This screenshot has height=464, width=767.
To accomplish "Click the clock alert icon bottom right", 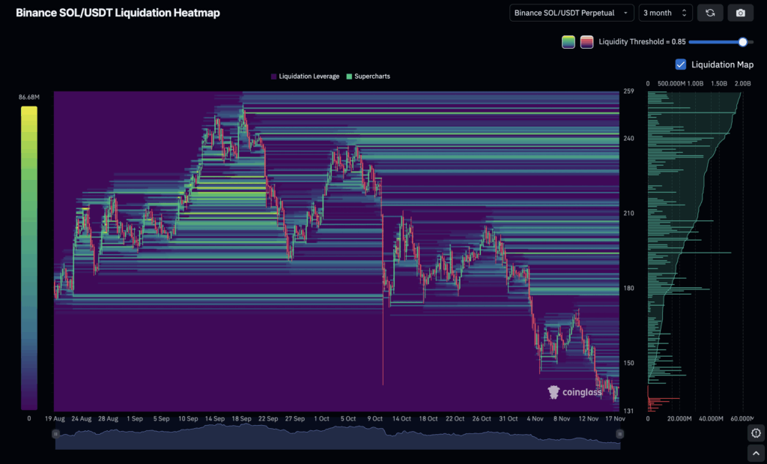I will pos(756,433).
